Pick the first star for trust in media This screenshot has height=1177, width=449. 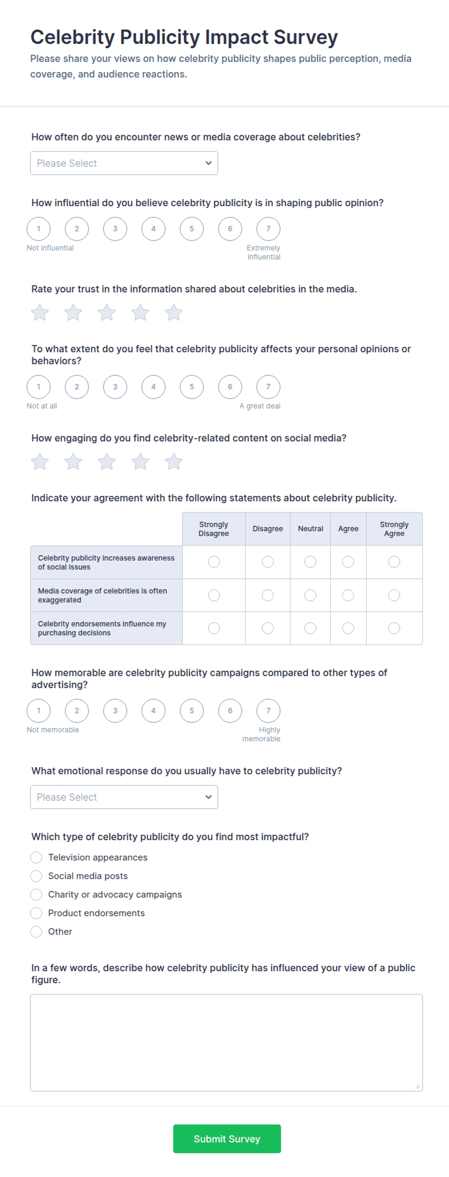click(40, 312)
